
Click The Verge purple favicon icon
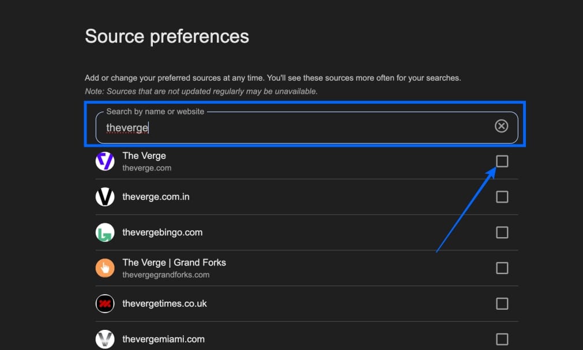pos(105,161)
